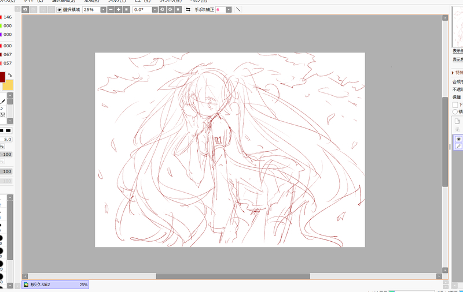Click the red slider showing value 146
The width and height of the screenshot is (463, 292).
1,17
